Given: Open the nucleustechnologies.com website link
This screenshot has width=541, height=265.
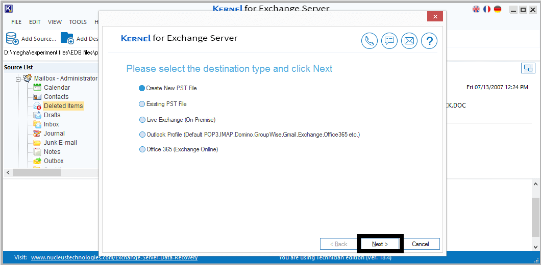Looking at the screenshot, I should point(114,257).
